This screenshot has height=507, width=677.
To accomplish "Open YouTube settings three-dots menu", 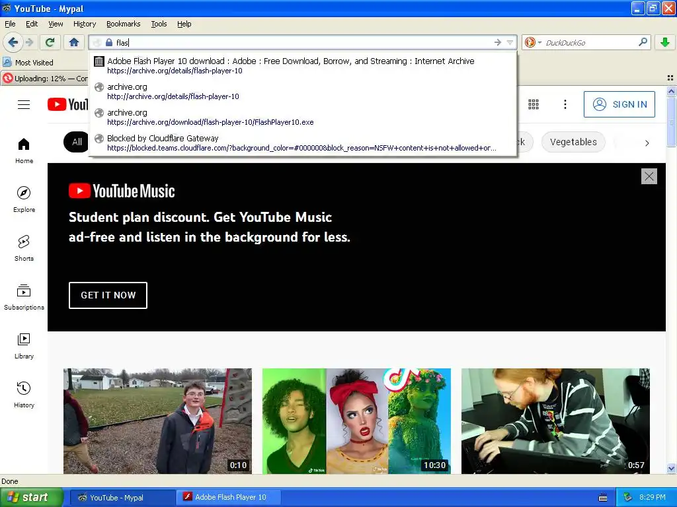I will coord(565,104).
